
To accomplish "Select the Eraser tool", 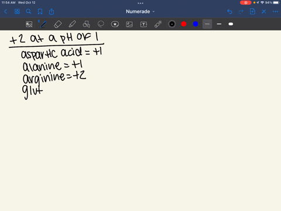I will (57, 24).
